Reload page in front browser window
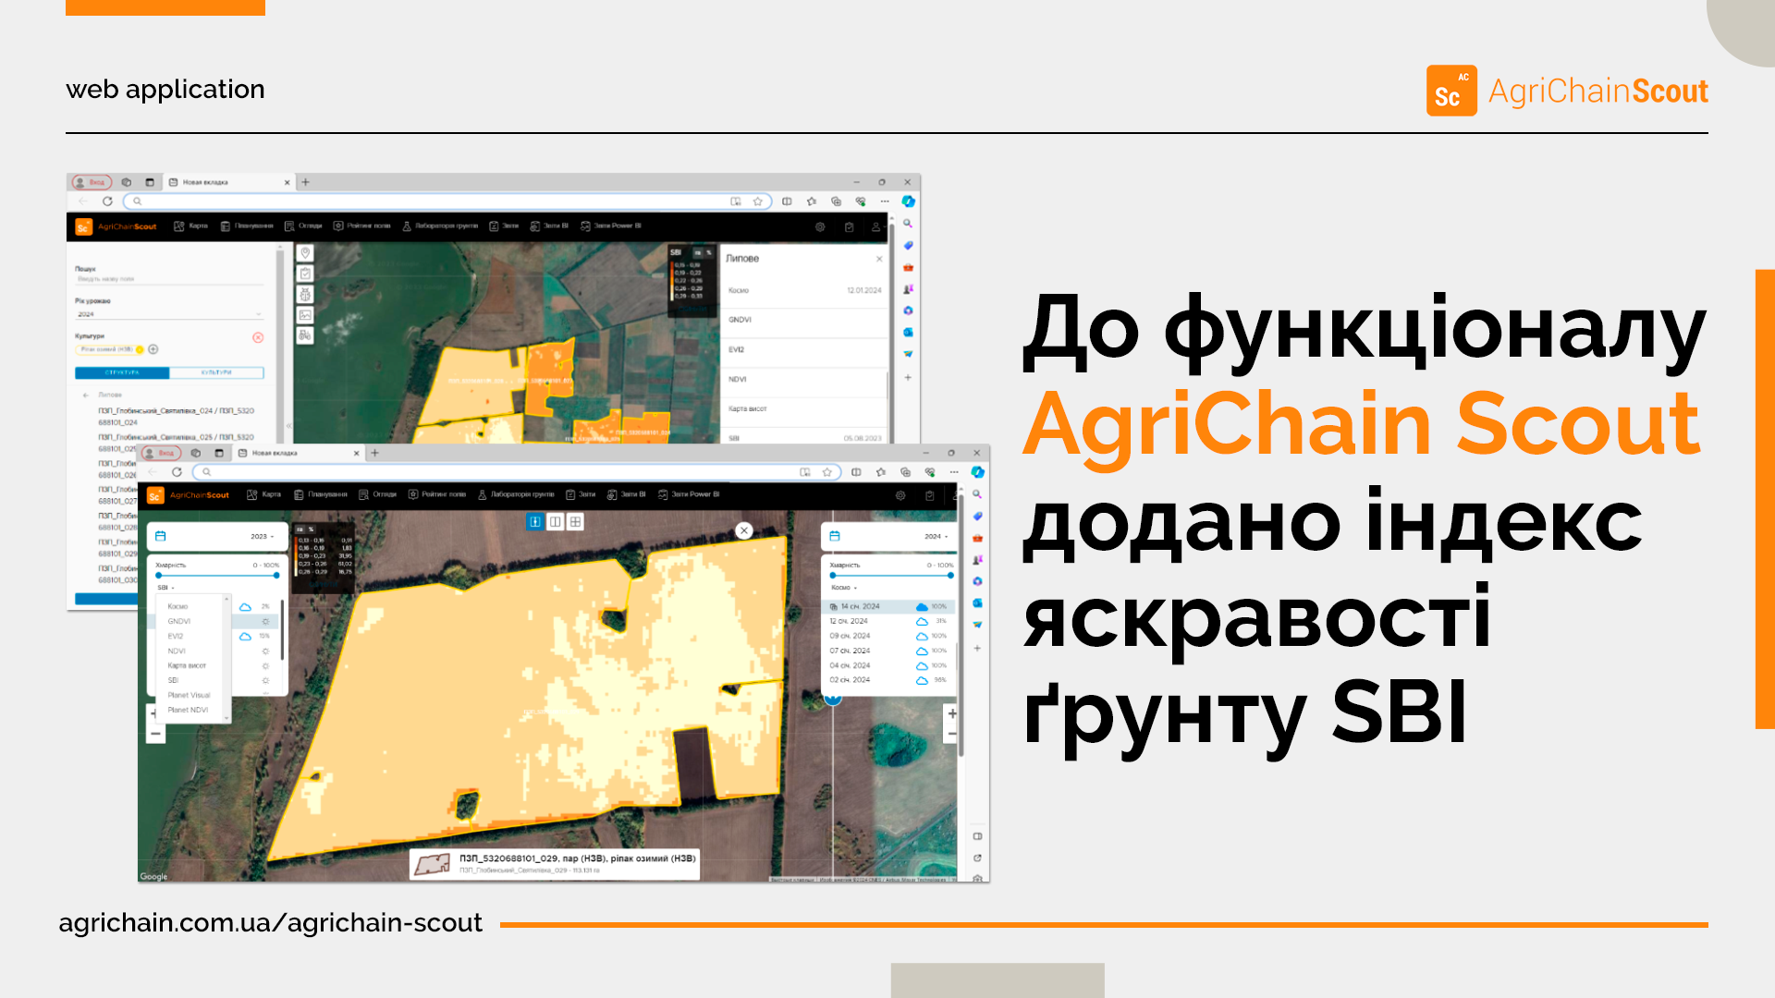1775x998 pixels. pos(177,472)
